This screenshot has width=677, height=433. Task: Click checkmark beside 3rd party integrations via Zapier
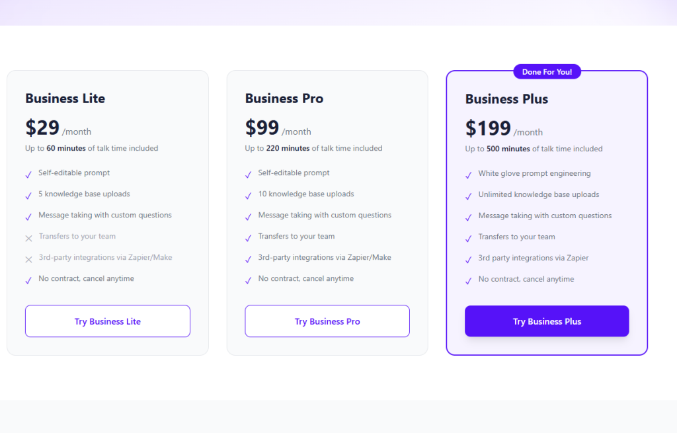(468, 260)
